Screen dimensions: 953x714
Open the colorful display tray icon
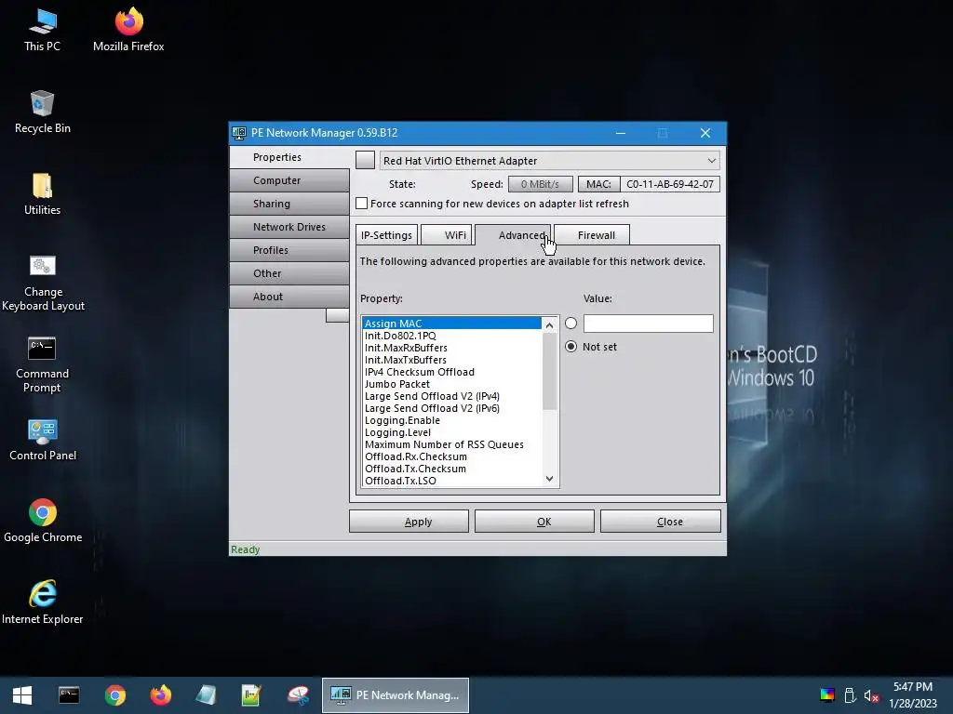(827, 695)
